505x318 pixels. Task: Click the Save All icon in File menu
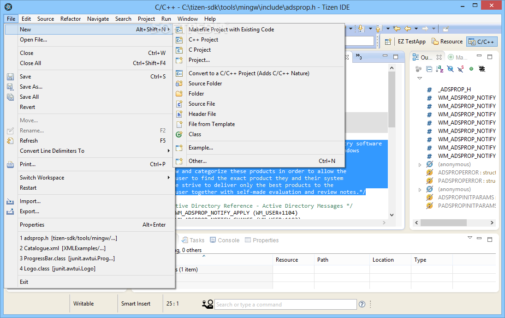10,97
